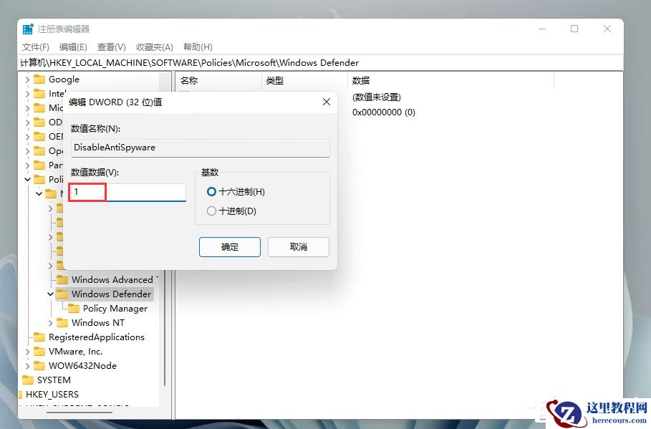Click the WOW6432Node folder icon

tap(39, 365)
